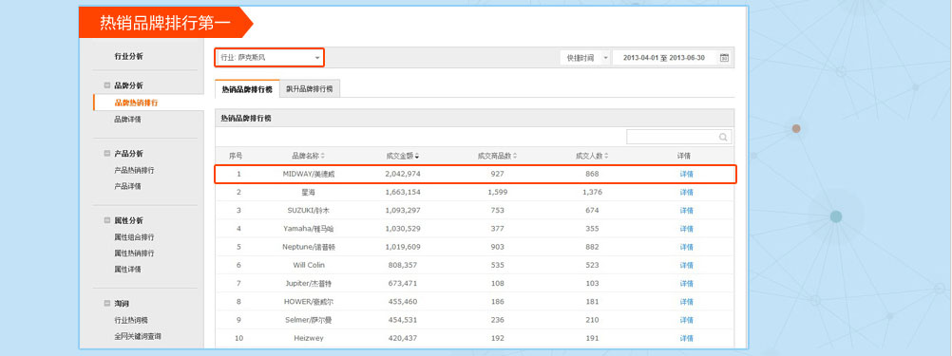Open 产品热销排行 in sidebar
The image size is (952, 356).
tap(134, 171)
